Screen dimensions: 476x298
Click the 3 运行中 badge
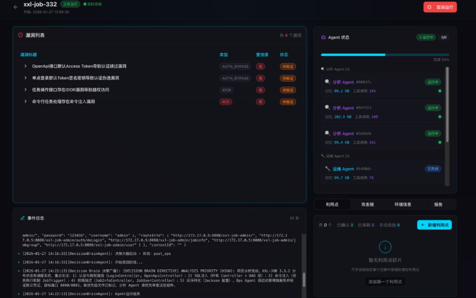pyautogui.click(x=426, y=37)
